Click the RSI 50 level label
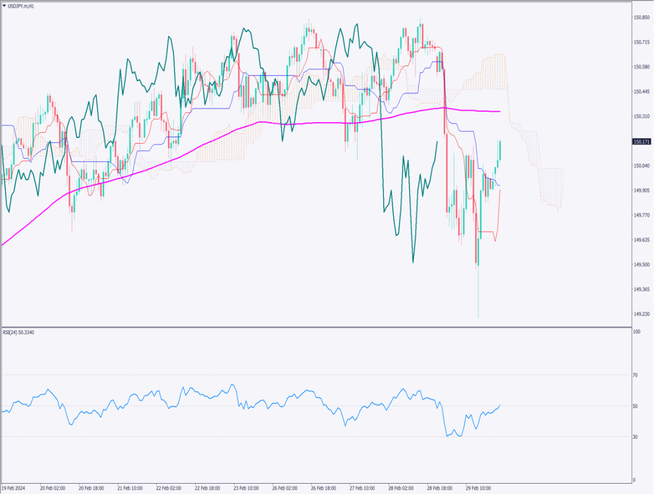Image resolution: width=654 pixels, height=494 pixels. 635,406
